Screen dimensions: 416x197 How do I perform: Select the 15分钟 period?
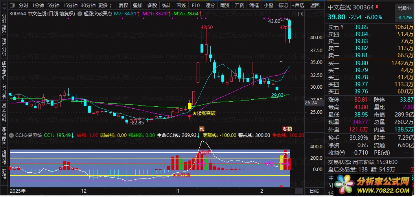coord(70,5)
